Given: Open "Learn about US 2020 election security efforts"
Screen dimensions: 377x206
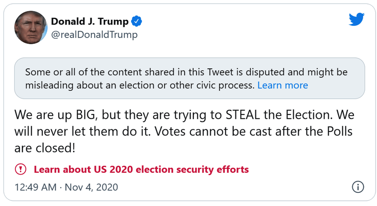Looking at the screenshot, I should (x=141, y=169).
